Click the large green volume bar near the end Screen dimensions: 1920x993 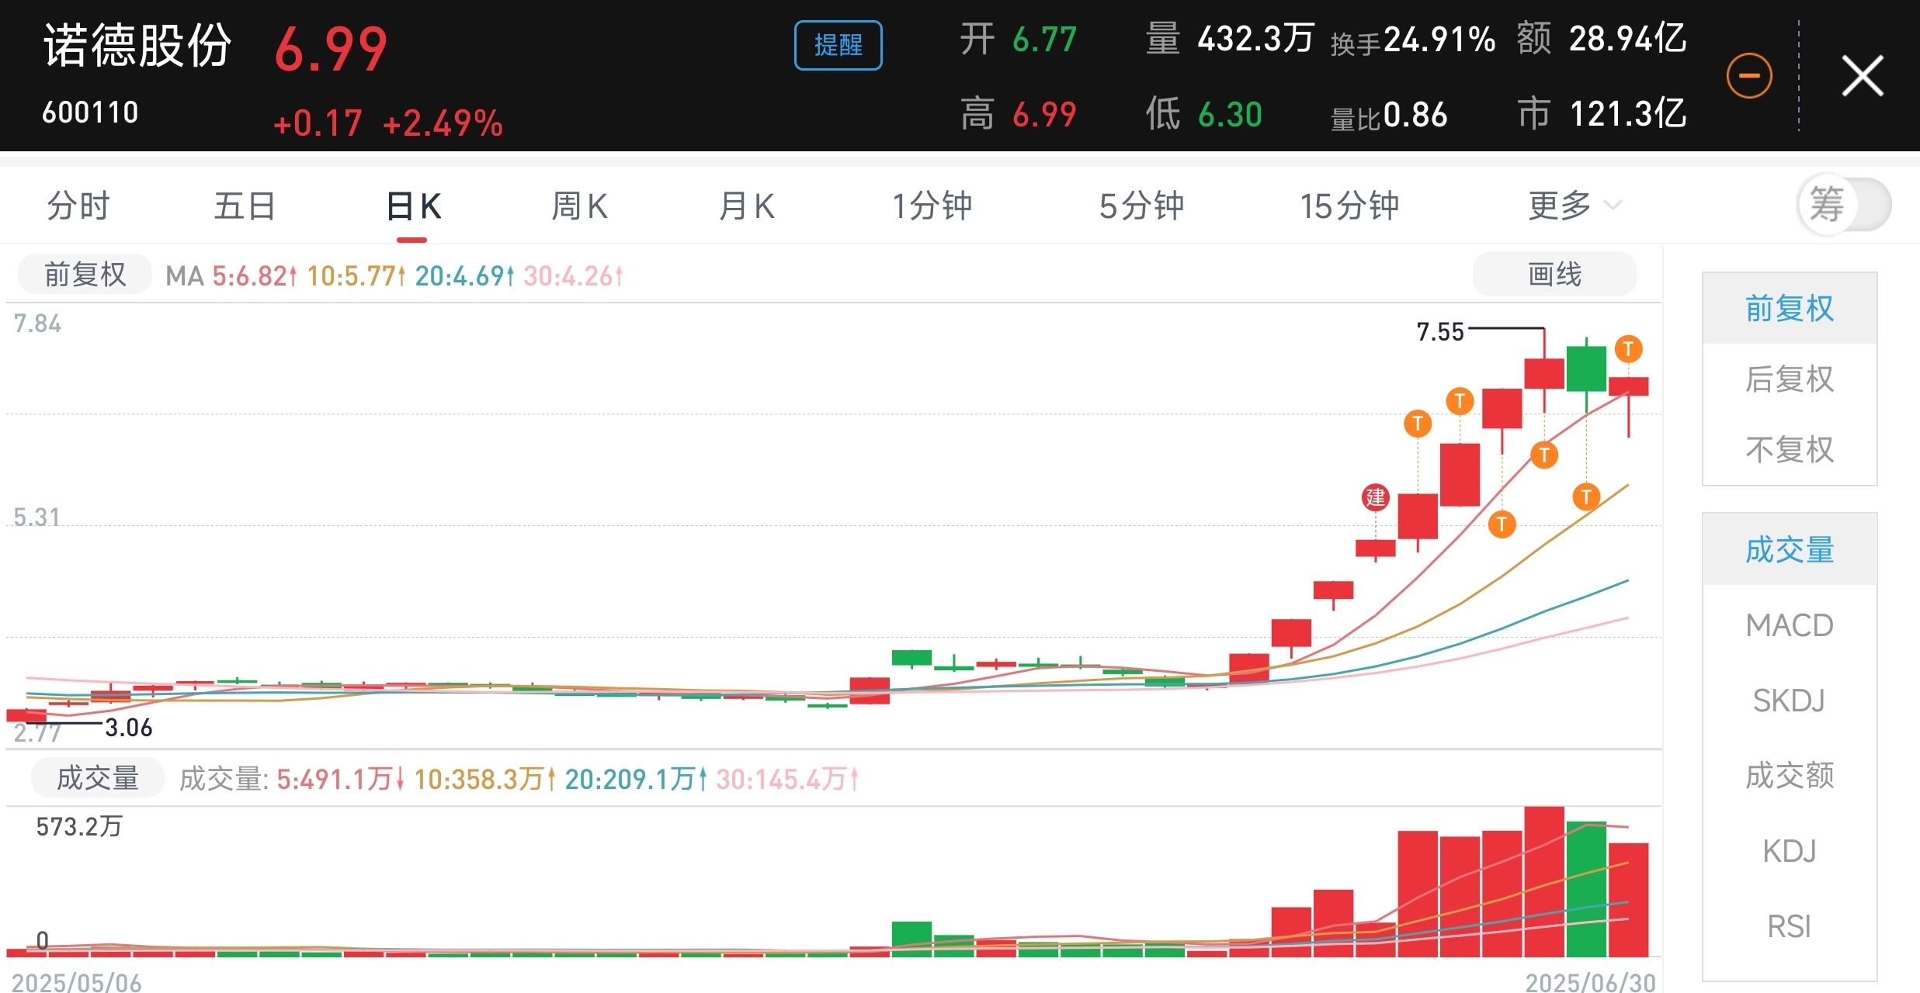(1586, 889)
